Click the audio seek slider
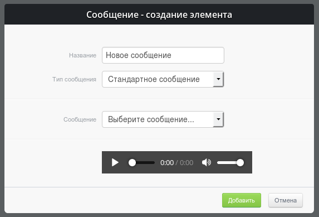This screenshot has width=319, height=217. tap(141, 162)
